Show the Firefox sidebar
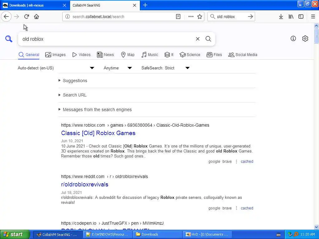Image resolution: width=319 pixels, height=239 pixels. click(x=301, y=17)
